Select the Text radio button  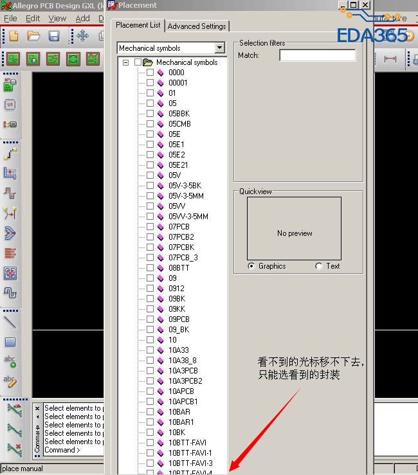318,266
